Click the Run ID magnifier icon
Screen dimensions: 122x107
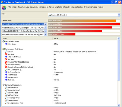pyautogui.click(x=6, y=52)
